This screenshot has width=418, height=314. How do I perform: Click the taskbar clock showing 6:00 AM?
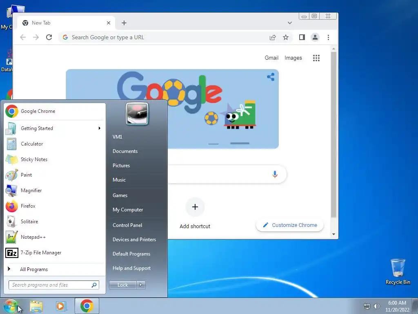pyautogui.click(x=397, y=306)
